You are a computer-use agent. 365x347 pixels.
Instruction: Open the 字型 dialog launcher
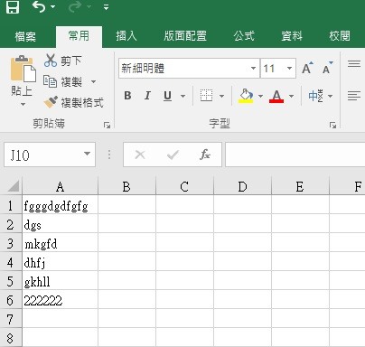332,125
